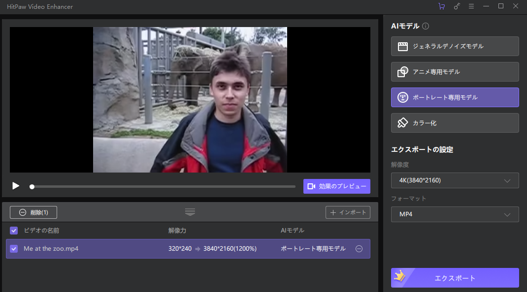
Task: Select the ジェネラルデノイズモデル model
Action: 455,46
